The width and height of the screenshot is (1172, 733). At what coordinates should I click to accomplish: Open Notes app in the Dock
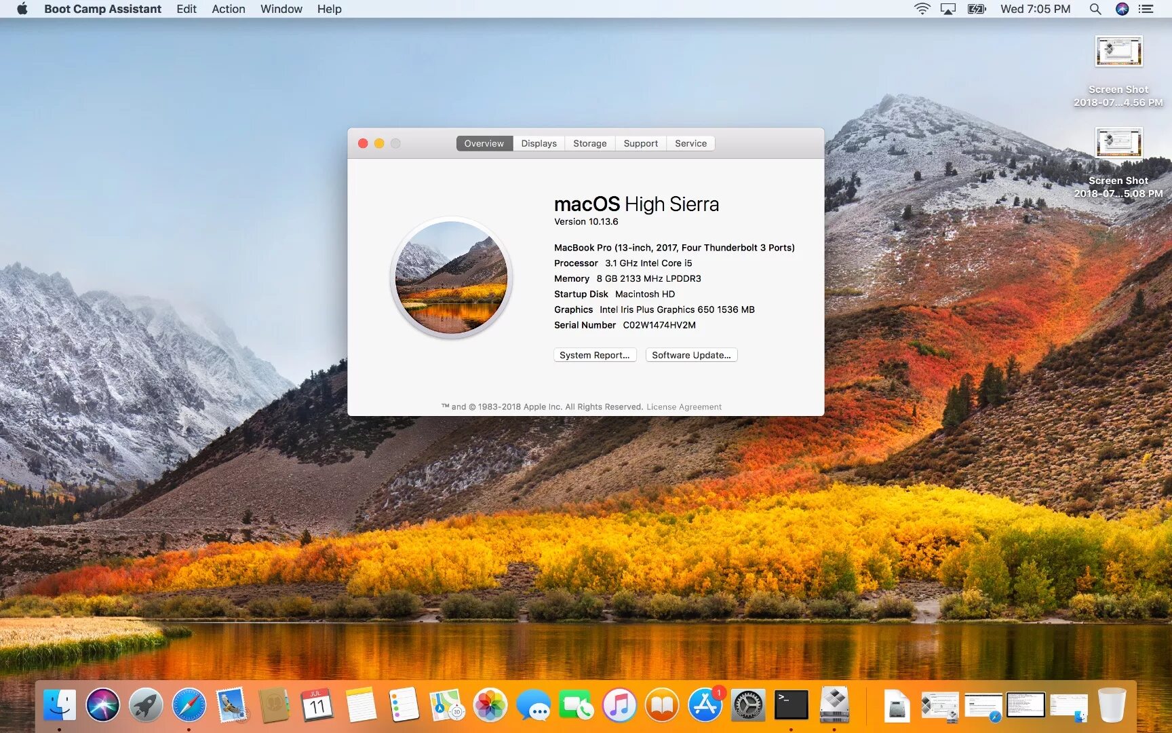pyautogui.click(x=361, y=705)
